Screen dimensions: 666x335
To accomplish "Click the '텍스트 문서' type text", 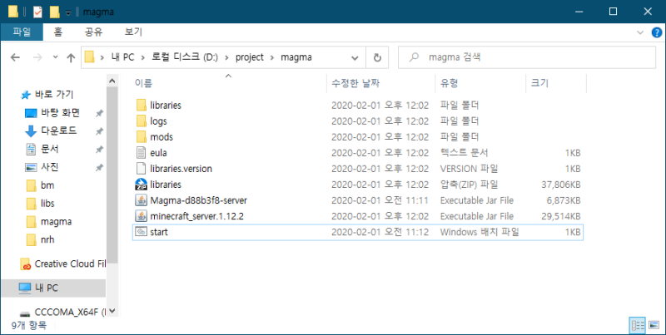I will tap(464, 153).
